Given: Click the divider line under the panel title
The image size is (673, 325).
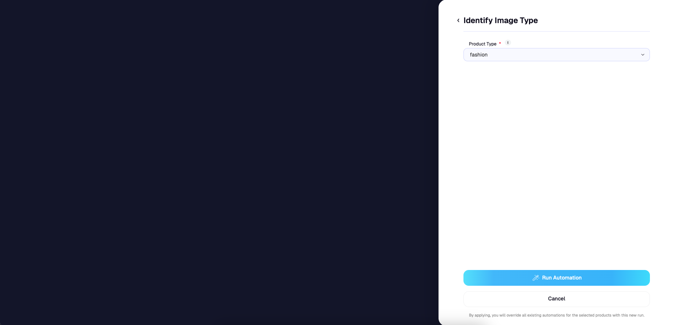Looking at the screenshot, I should click(556, 31).
